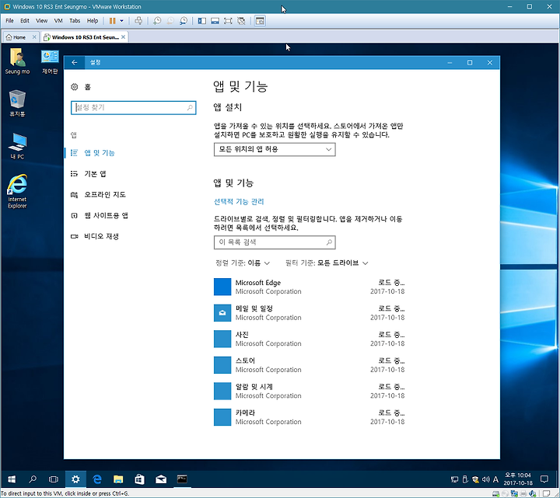Open the Help menu
560x498 pixels.
tap(93, 21)
